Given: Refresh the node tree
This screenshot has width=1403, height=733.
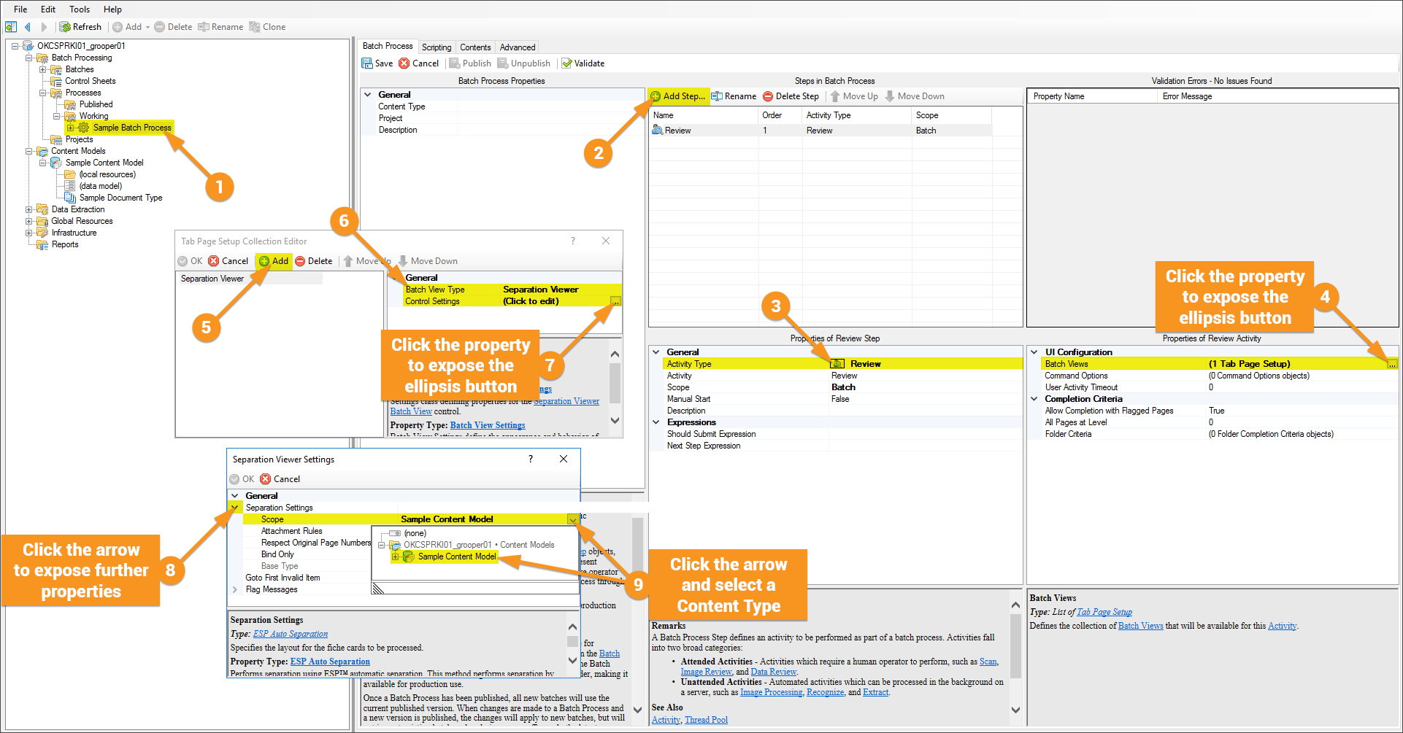Looking at the screenshot, I should 80,27.
